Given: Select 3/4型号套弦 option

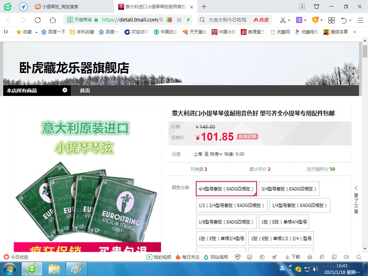Looking at the screenshot, I should click(289, 189).
